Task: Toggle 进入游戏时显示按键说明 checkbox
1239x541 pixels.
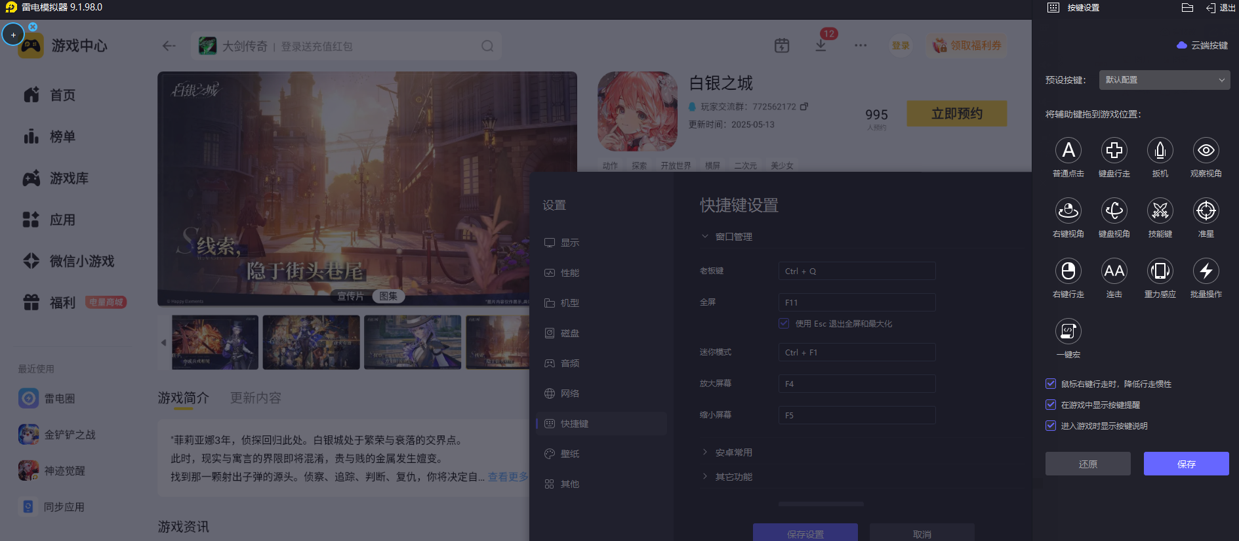Action: coord(1051,426)
